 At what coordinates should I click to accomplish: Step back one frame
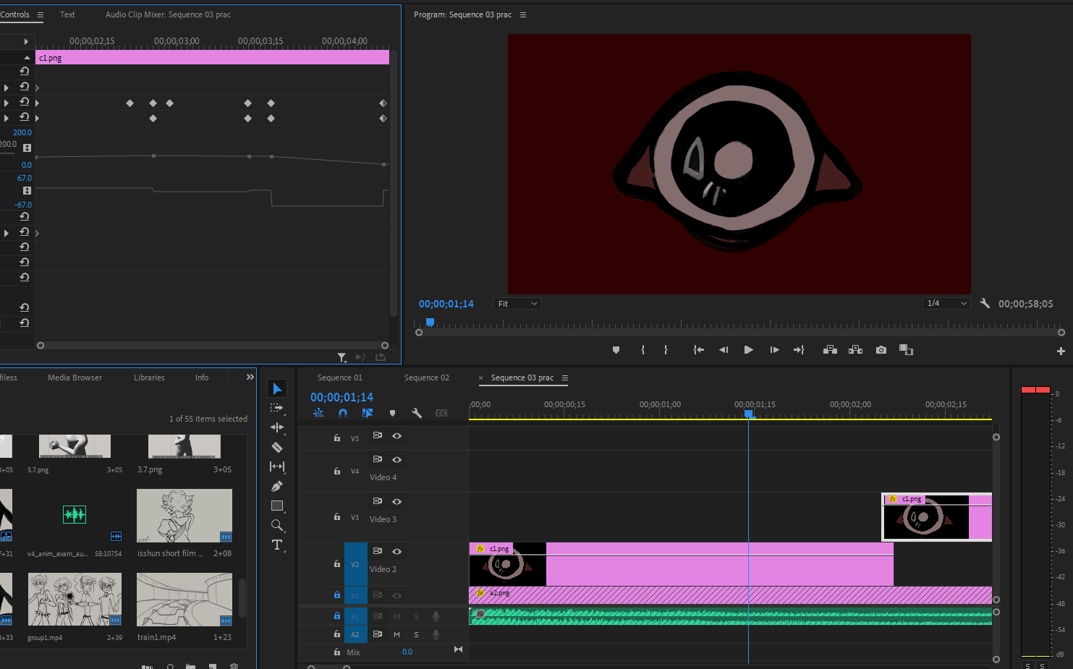coord(723,350)
